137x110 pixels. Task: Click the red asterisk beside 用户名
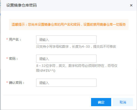7,39
